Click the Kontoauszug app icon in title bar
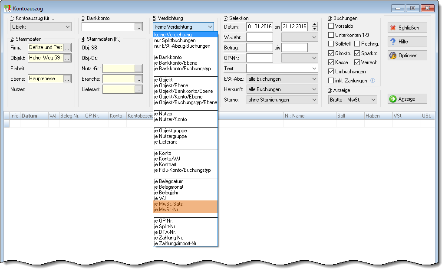 (x=8, y=8)
